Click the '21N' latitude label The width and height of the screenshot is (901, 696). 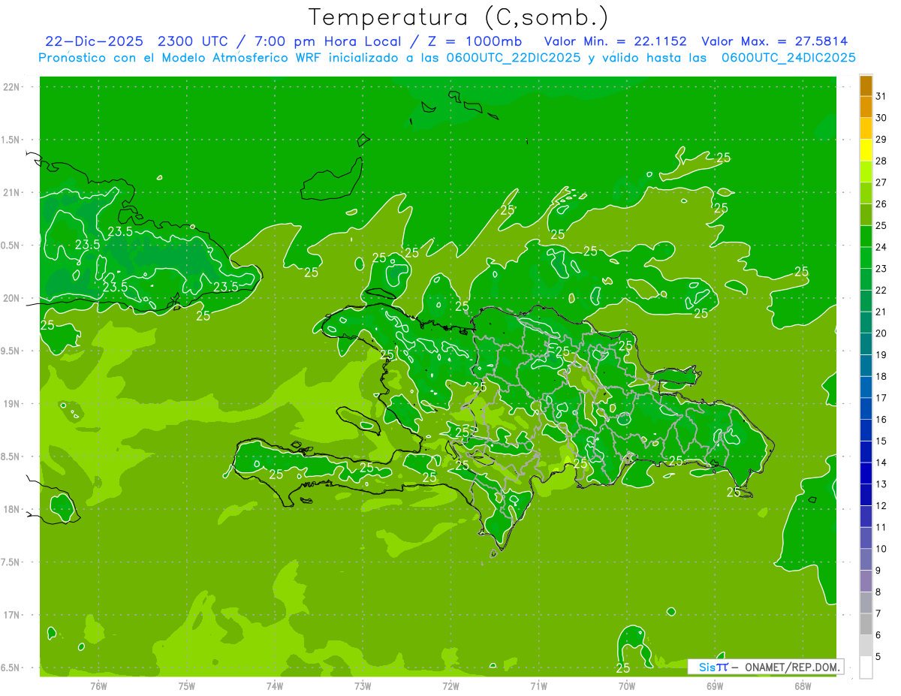click(x=12, y=192)
